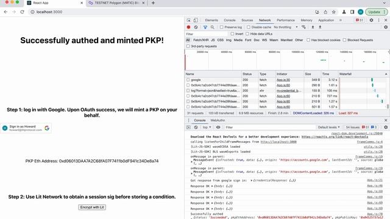The height and width of the screenshot is (219, 390).
Task: Click the DevTools error count badge
Action: (360, 20)
